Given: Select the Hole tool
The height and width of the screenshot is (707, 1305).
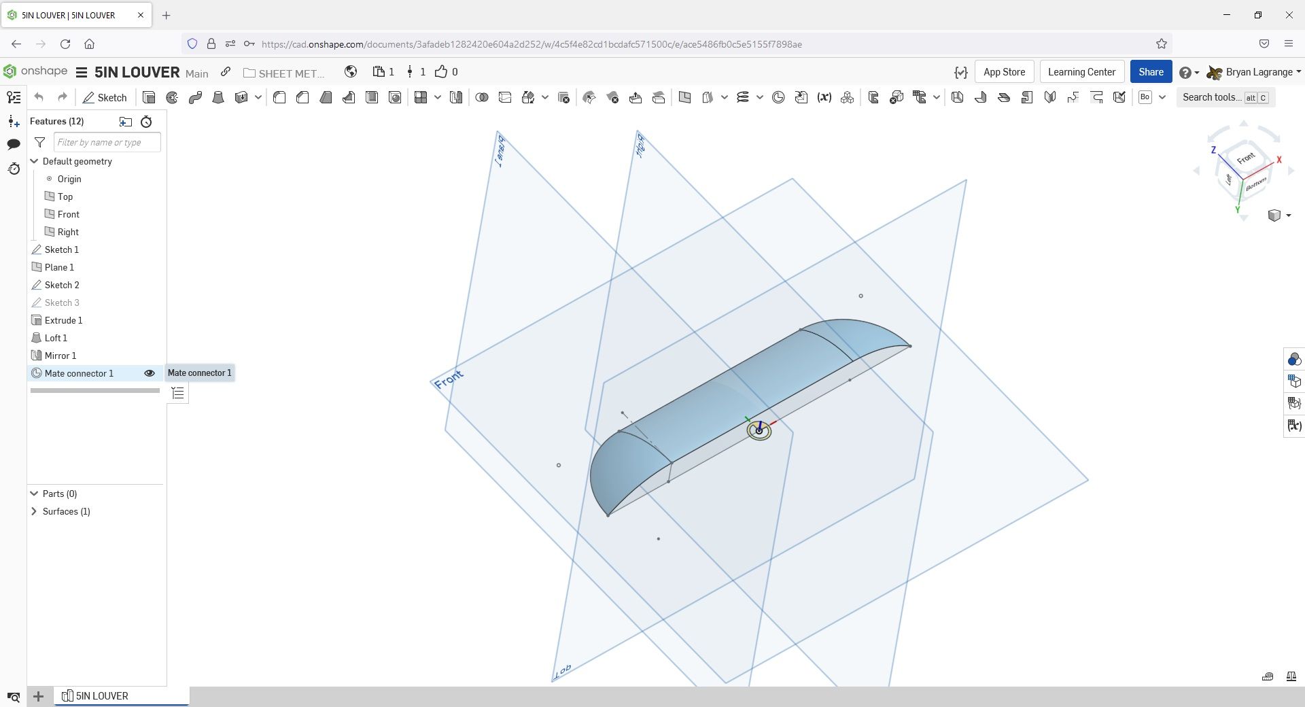Looking at the screenshot, I should click(x=395, y=97).
